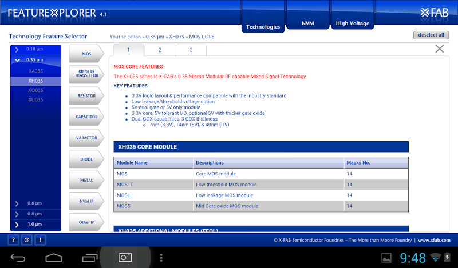Image resolution: width=458 pixels, height=268 pixels.
Task: Select XO035 in the technology list
Action: pyautogui.click(x=35, y=90)
